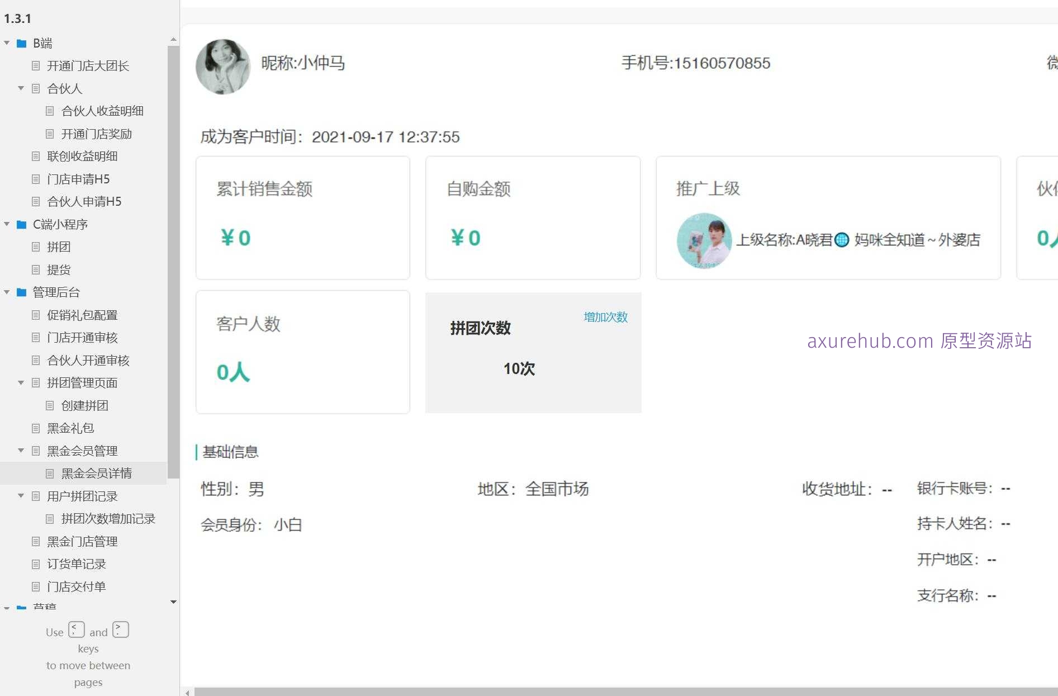1058x696 pixels.
Task: Collapse the 拼团管理页面 branch
Action: point(21,383)
